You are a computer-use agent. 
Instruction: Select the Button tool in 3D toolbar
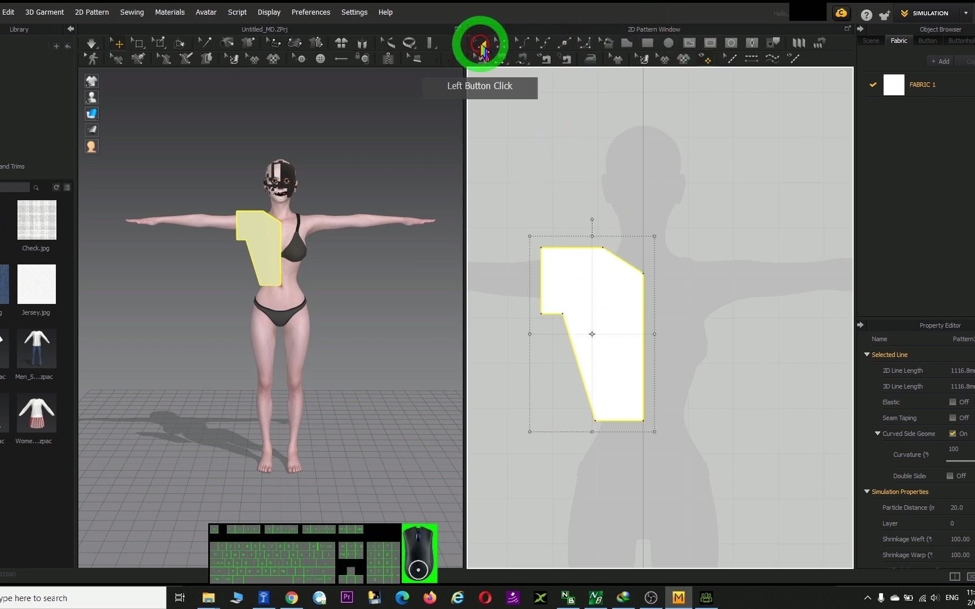coord(320,59)
